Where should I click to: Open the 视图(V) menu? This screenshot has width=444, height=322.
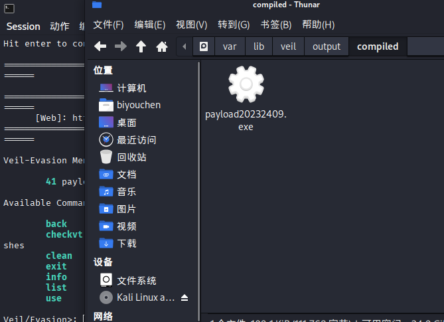pyautogui.click(x=192, y=25)
